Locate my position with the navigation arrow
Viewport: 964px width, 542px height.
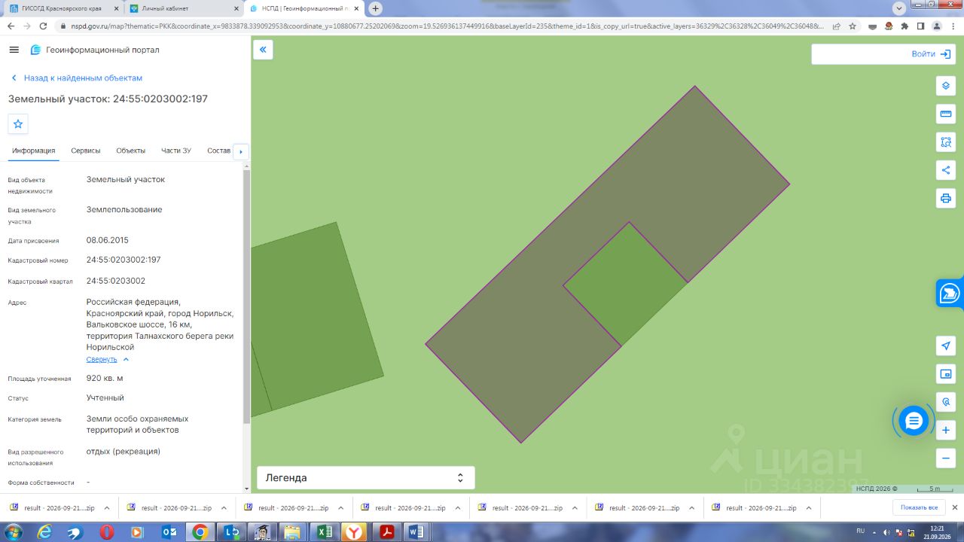tap(946, 346)
